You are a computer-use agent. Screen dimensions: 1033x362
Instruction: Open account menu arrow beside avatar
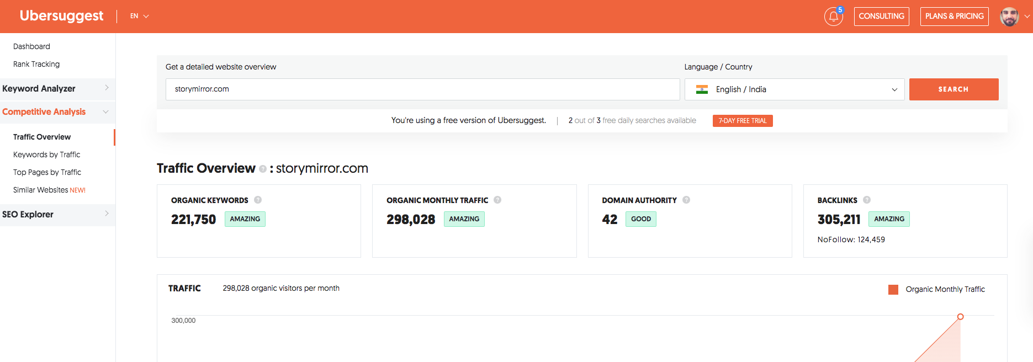[x=1027, y=17]
